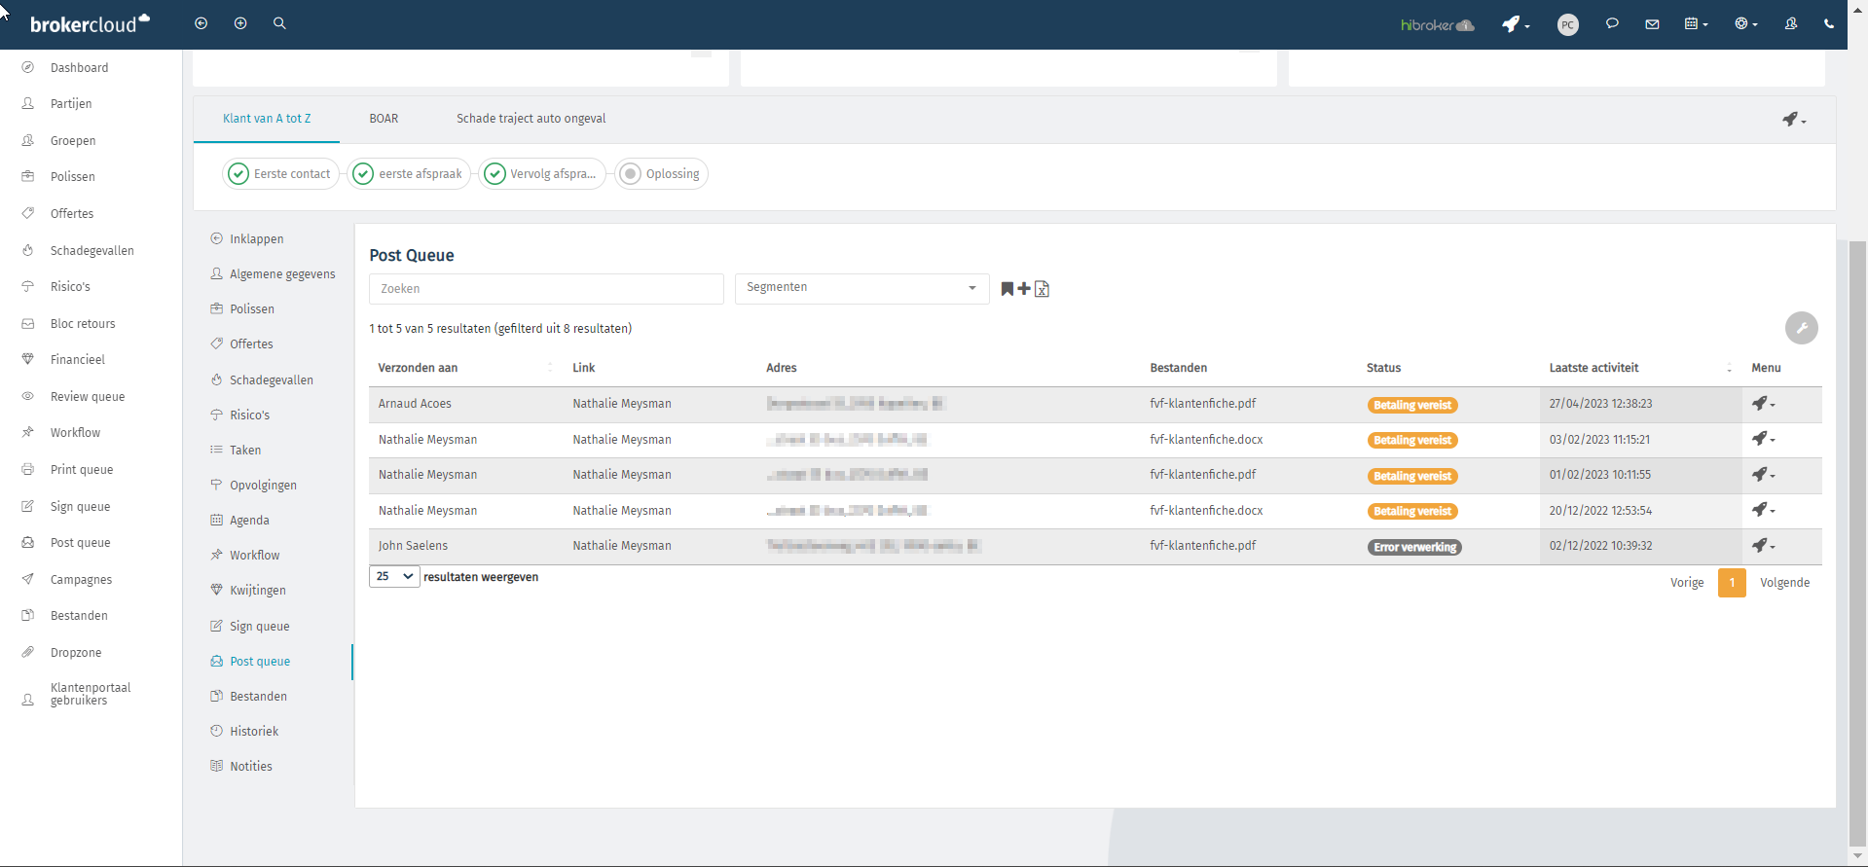Open Notities in the client menu
Viewport: 1868px width, 867px height.
click(x=251, y=766)
